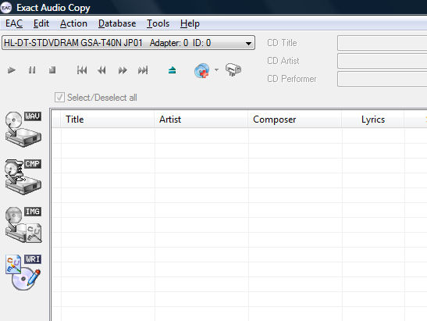This screenshot has width=427, height=321.
Task: Expand the metadata provider dropdown arrow
Action: 216,70
